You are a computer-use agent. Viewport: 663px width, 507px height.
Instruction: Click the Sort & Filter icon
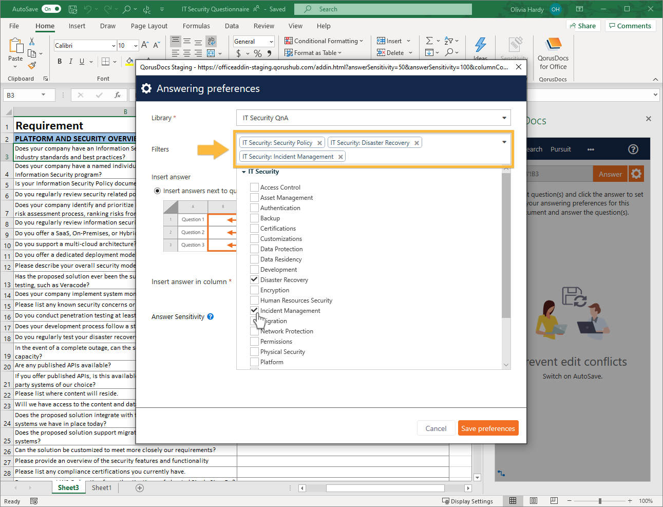click(449, 41)
